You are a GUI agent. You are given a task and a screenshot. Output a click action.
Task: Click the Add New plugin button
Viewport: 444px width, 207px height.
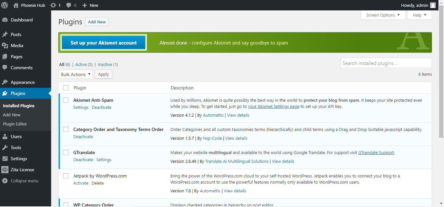(x=97, y=22)
